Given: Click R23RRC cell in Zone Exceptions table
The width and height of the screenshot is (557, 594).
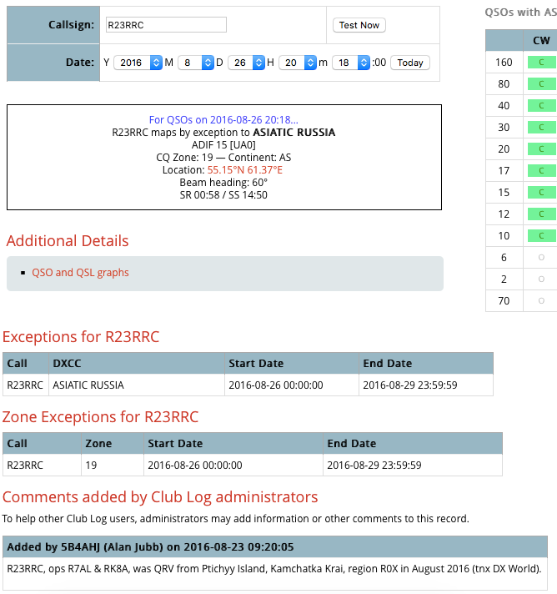Looking at the screenshot, I should [42, 466].
